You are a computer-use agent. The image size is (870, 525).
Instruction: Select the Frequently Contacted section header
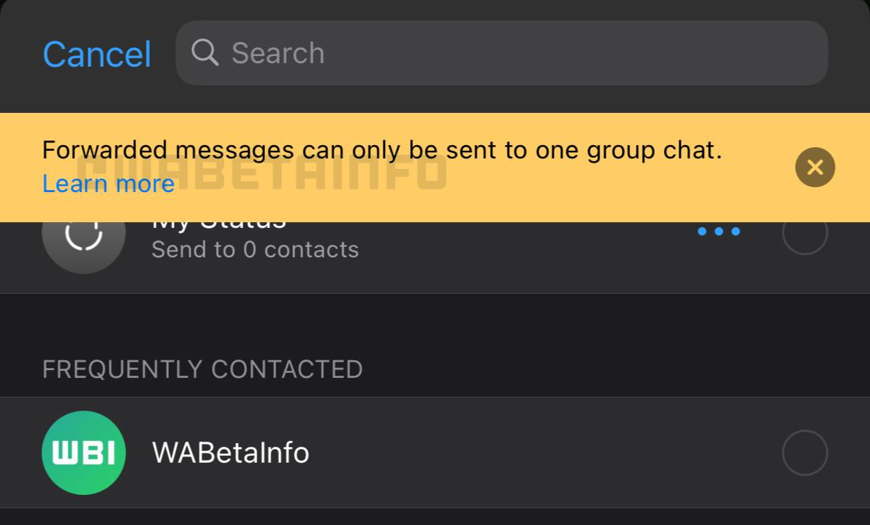pyautogui.click(x=202, y=369)
